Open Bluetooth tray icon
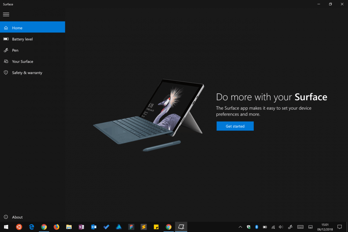This screenshot has height=232, width=348. pyautogui.click(x=256, y=227)
